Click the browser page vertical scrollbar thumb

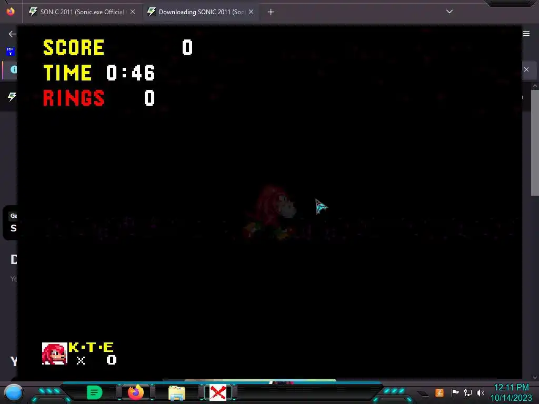(x=535, y=143)
